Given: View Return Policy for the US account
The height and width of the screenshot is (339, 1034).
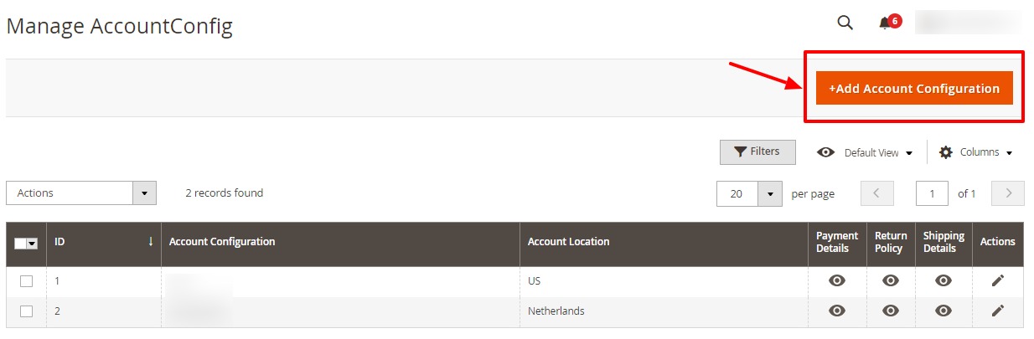Looking at the screenshot, I should 890,280.
